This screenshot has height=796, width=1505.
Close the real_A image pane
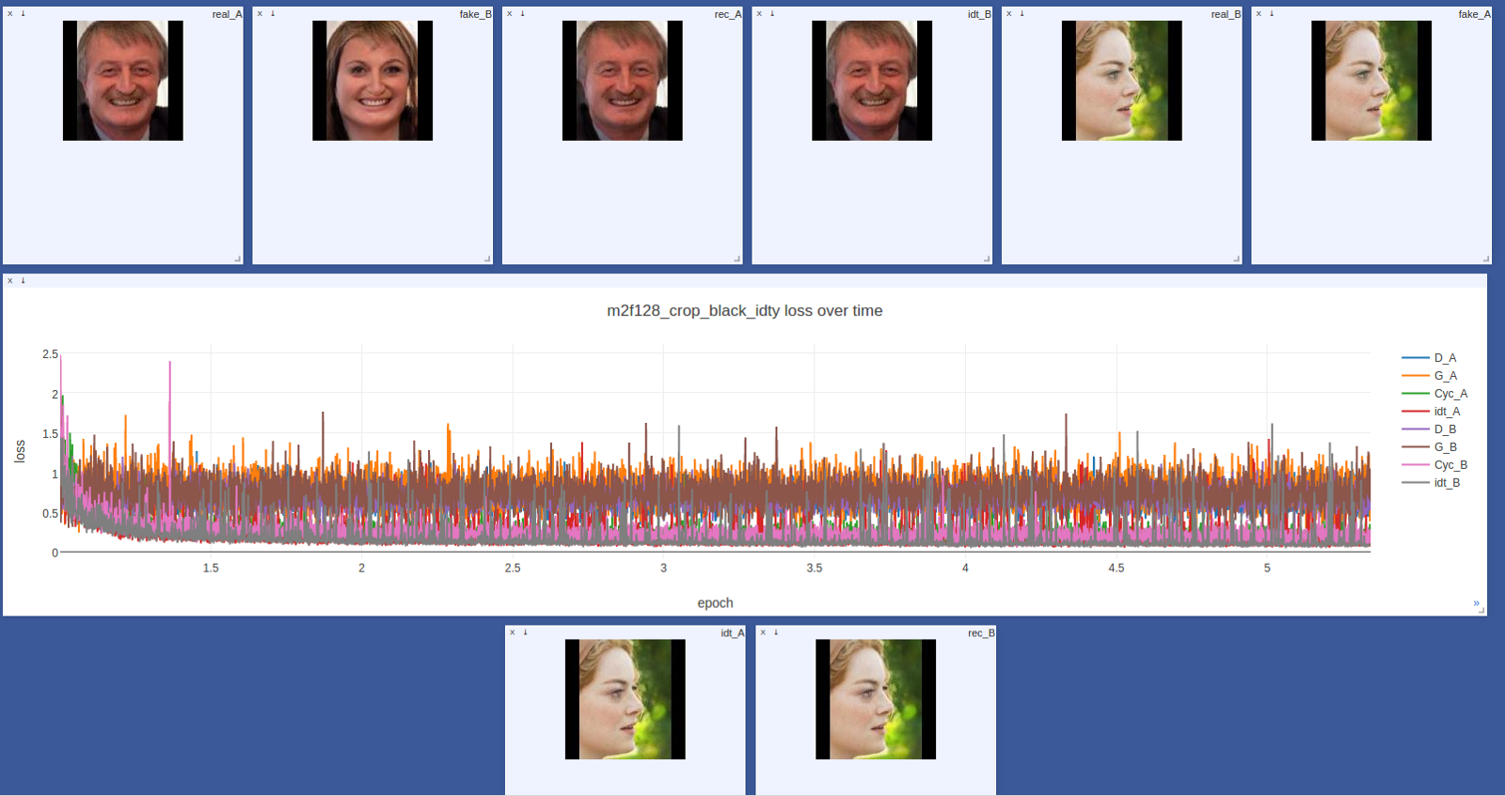tap(10, 14)
